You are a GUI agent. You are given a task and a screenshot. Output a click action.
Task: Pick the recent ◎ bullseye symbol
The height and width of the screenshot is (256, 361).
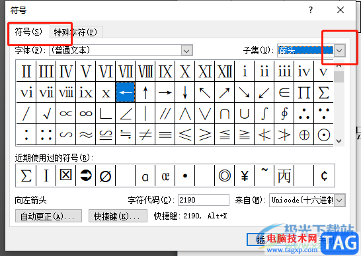(x=224, y=176)
